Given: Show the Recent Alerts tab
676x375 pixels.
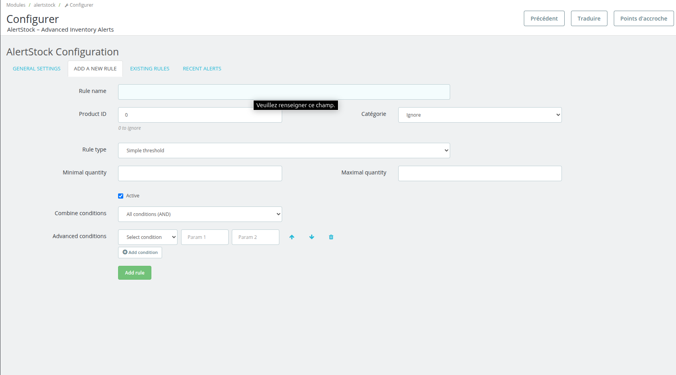Looking at the screenshot, I should (x=202, y=68).
